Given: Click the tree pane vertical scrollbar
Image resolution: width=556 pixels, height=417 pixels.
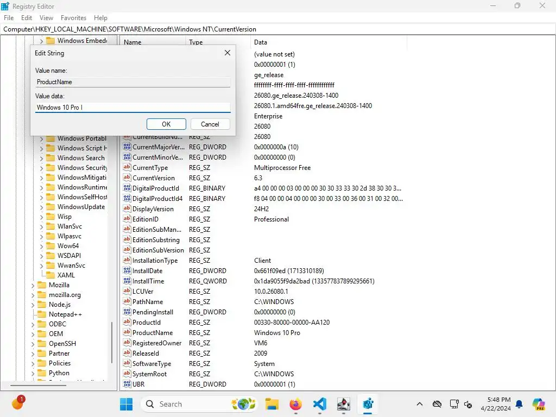Looking at the screenshot, I should (x=112, y=343).
